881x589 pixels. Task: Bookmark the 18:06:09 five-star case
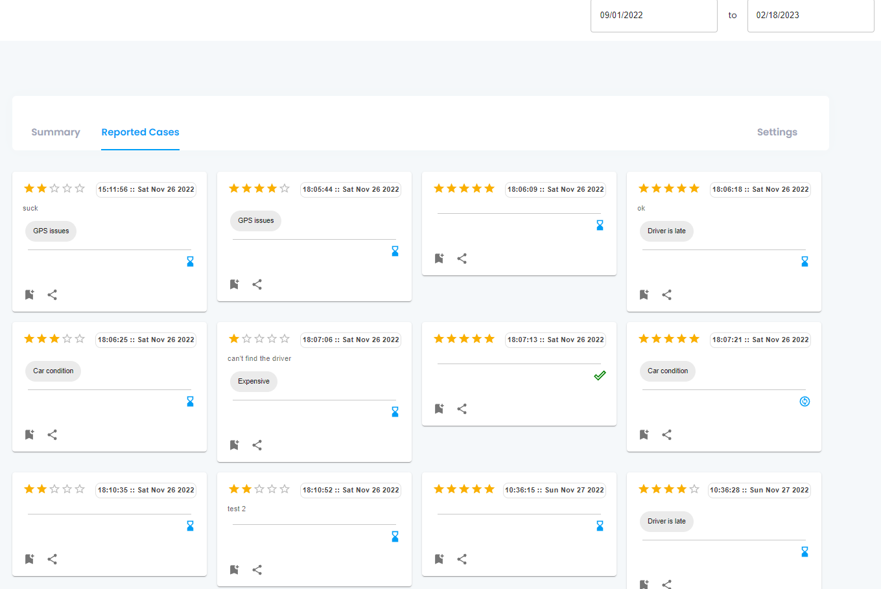pyautogui.click(x=439, y=259)
